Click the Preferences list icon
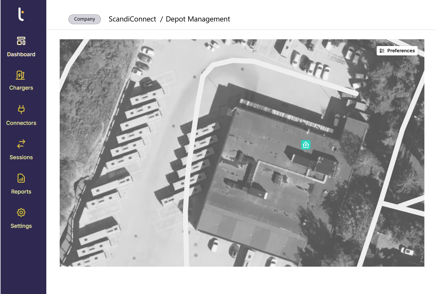The width and height of the screenshot is (436, 294). [382, 51]
